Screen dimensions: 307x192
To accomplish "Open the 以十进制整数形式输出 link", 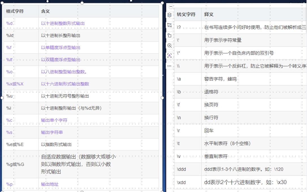I will pyautogui.click(x=63, y=23).
